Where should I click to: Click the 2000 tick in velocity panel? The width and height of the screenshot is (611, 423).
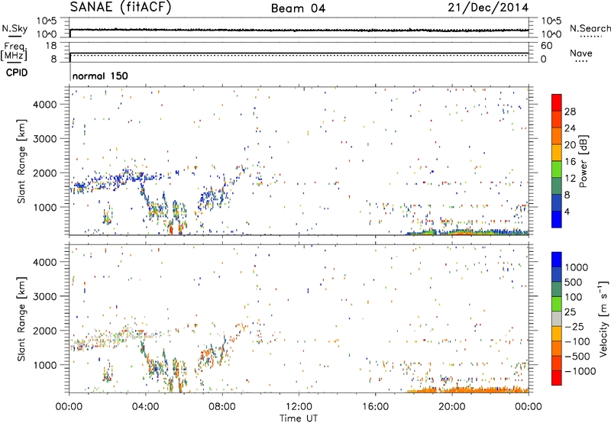pyautogui.click(x=45, y=331)
